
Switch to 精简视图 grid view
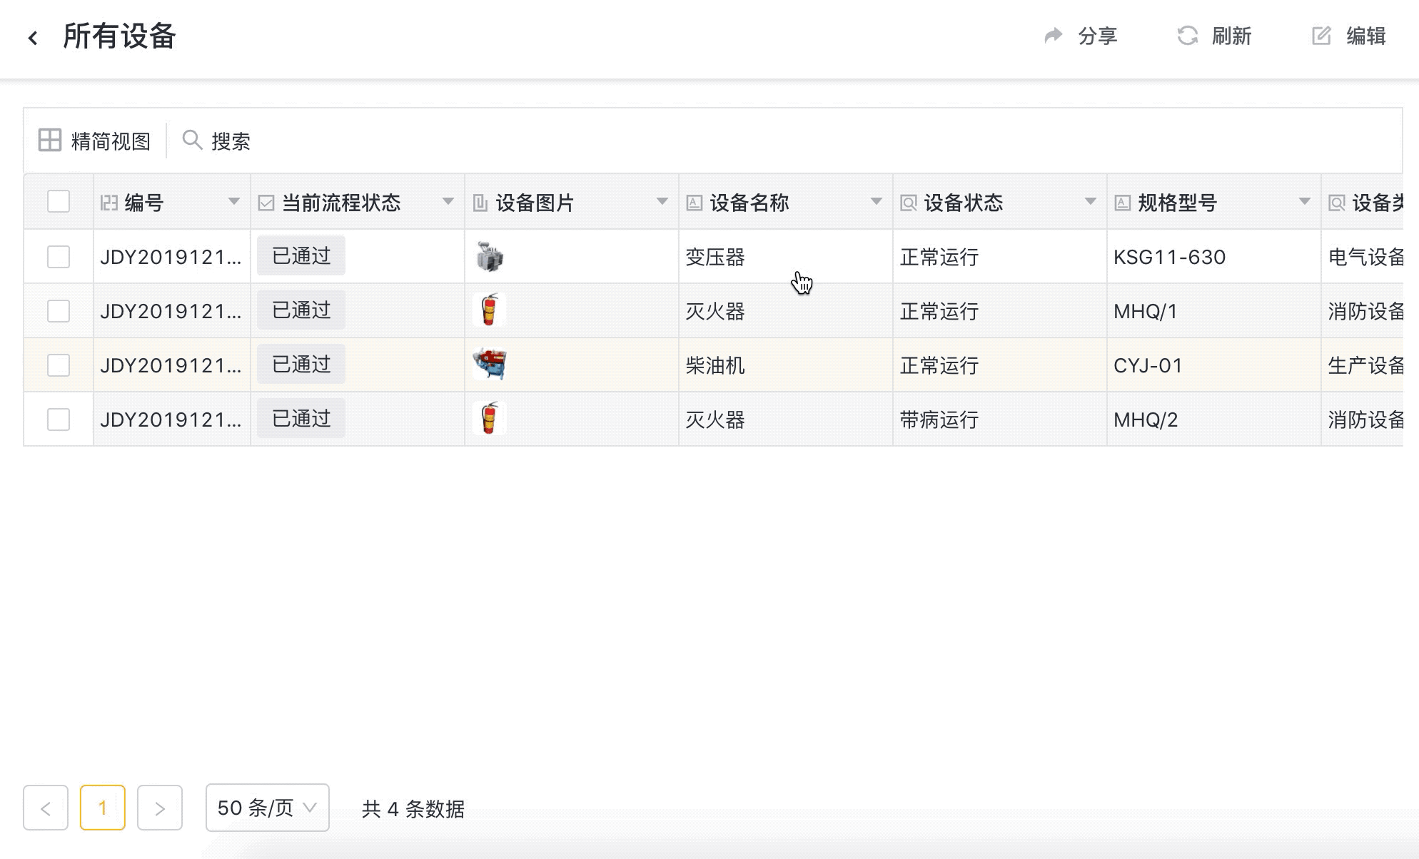(x=94, y=141)
